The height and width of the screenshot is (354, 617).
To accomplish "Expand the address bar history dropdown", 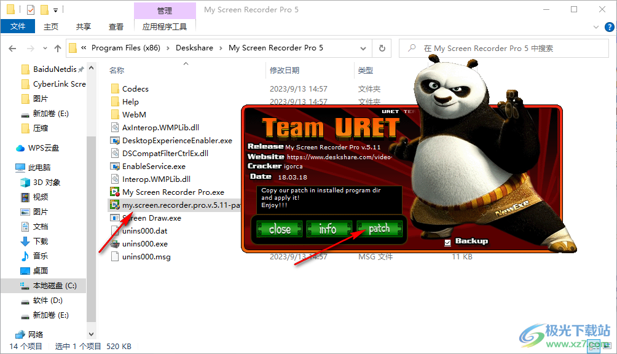I will (x=363, y=47).
